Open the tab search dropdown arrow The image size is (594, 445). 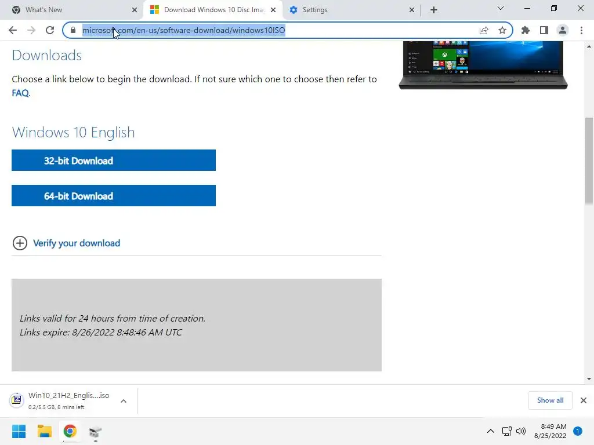coord(501,8)
